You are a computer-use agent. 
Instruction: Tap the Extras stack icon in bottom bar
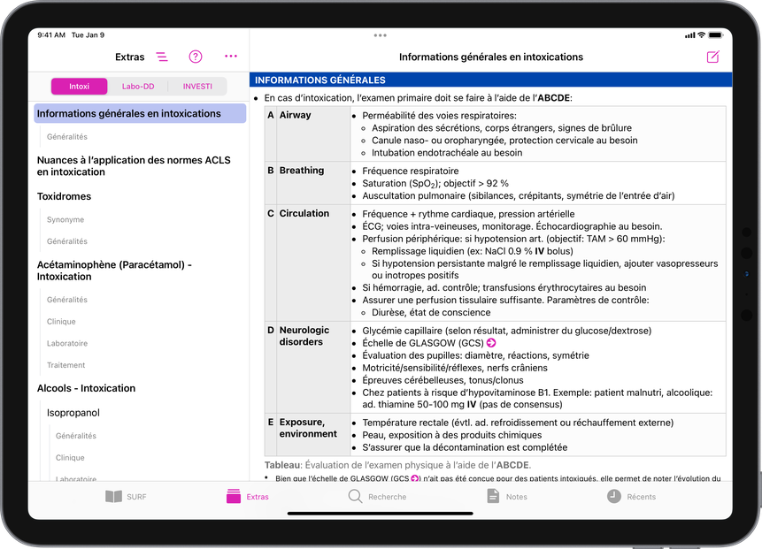pyautogui.click(x=234, y=496)
